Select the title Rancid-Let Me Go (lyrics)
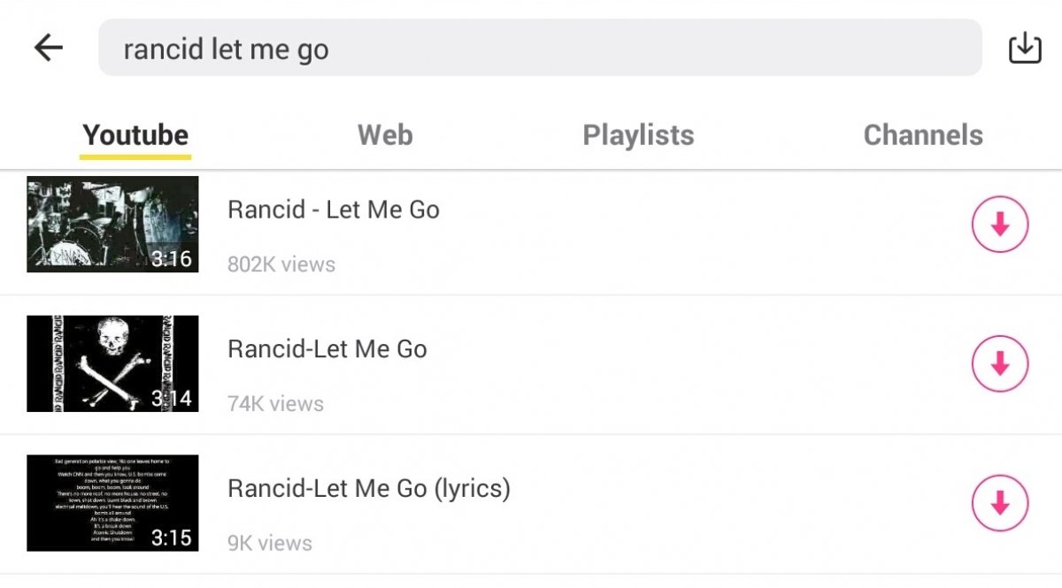1062x588 pixels. point(369,488)
